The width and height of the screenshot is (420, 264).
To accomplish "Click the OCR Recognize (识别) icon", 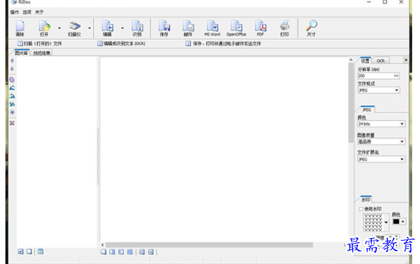I will [137, 27].
